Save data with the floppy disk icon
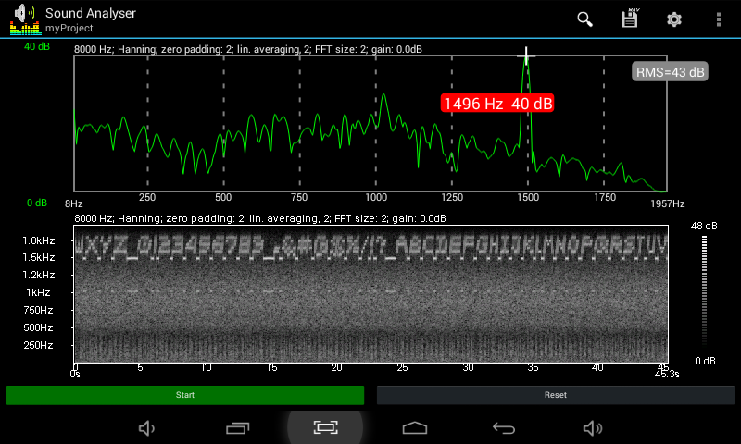Image resolution: width=741 pixels, height=444 pixels. tap(630, 19)
